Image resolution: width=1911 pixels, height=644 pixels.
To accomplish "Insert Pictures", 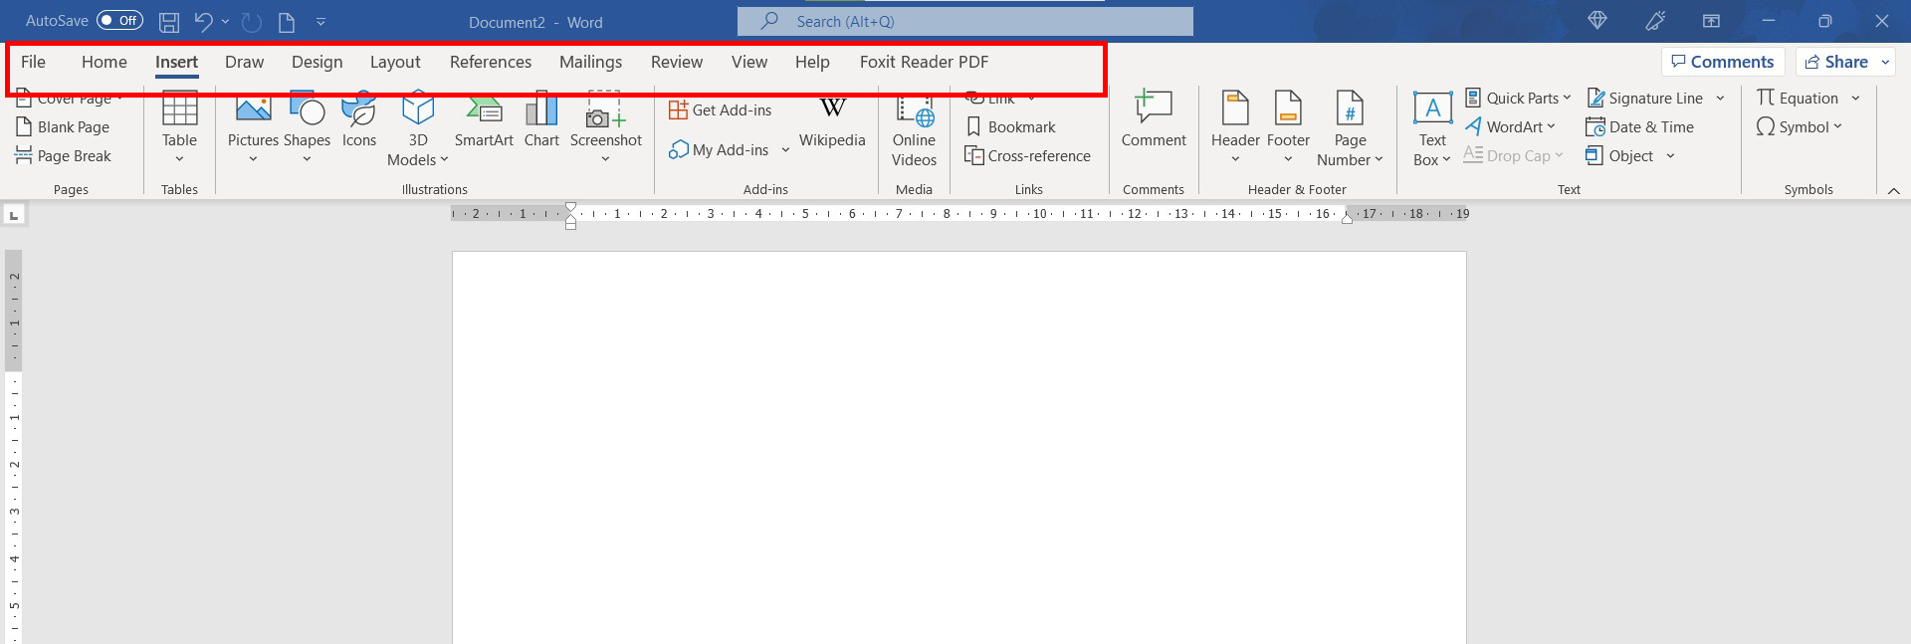I will [253, 129].
